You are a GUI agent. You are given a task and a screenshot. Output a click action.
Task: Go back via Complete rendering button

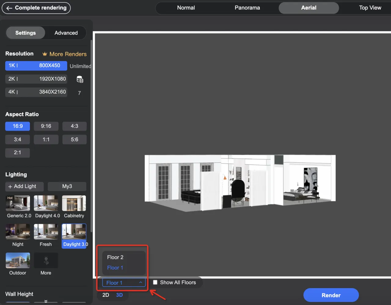click(36, 8)
